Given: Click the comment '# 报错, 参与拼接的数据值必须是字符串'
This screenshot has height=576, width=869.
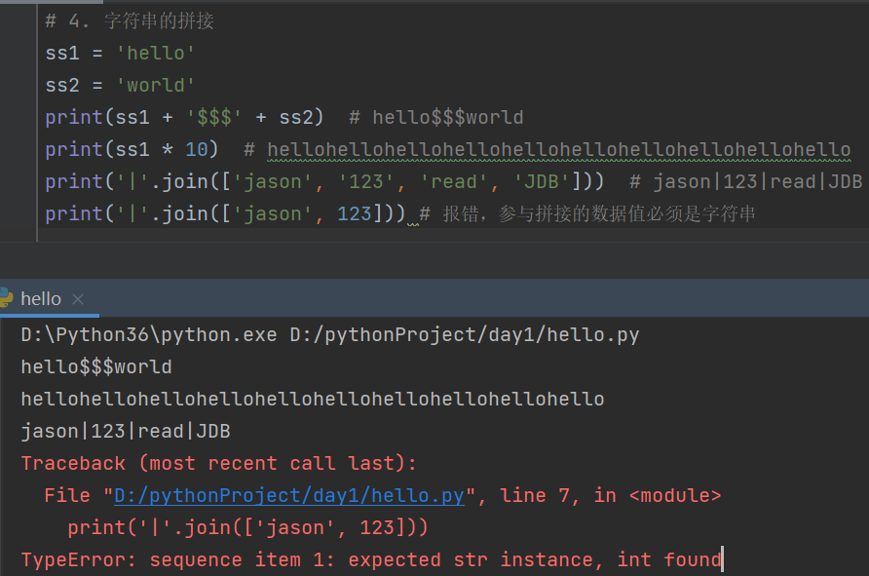Looking at the screenshot, I should [587, 214].
